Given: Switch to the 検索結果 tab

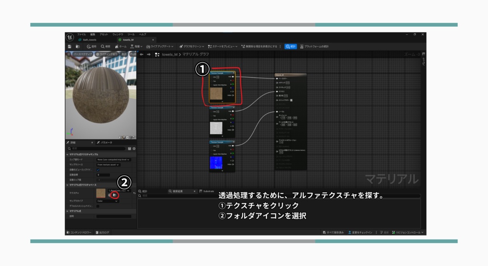Looking at the screenshot, I should 178,191.
